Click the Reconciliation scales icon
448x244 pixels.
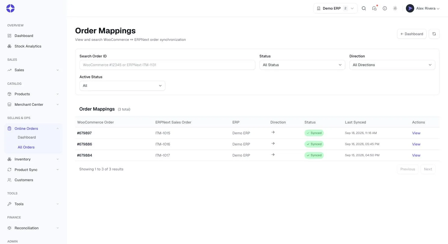(x=9, y=228)
